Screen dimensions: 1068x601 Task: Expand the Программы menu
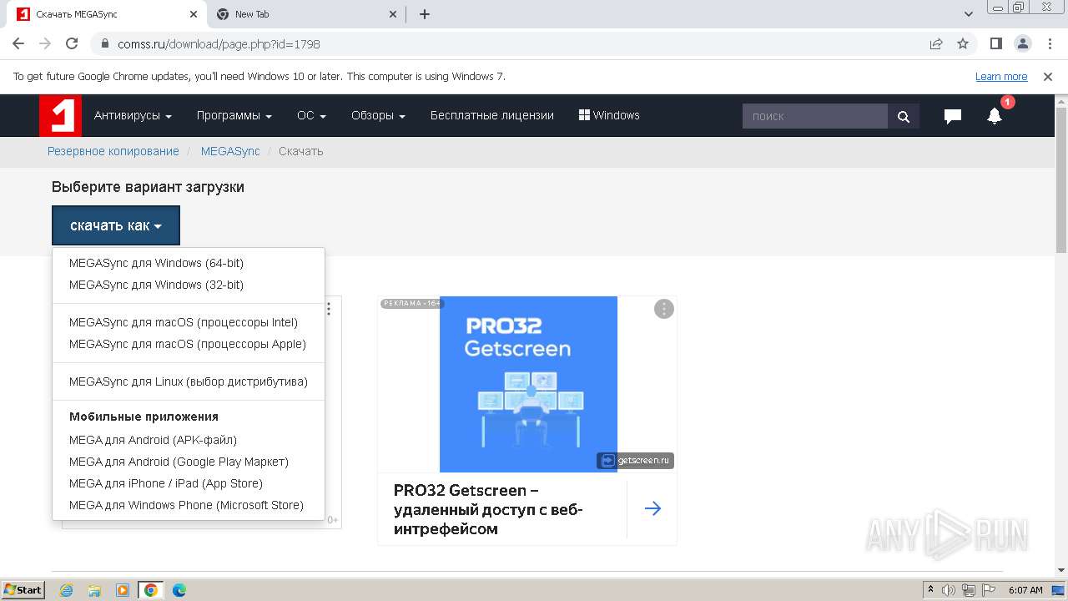(x=234, y=116)
